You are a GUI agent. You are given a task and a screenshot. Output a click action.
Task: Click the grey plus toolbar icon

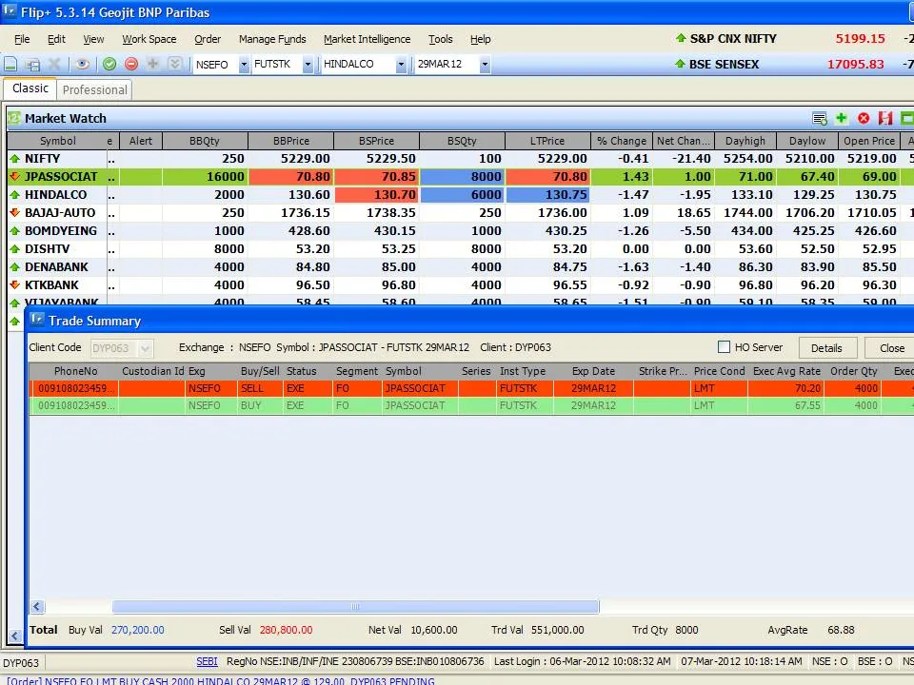pyautogui.click(x=152, y=64)
